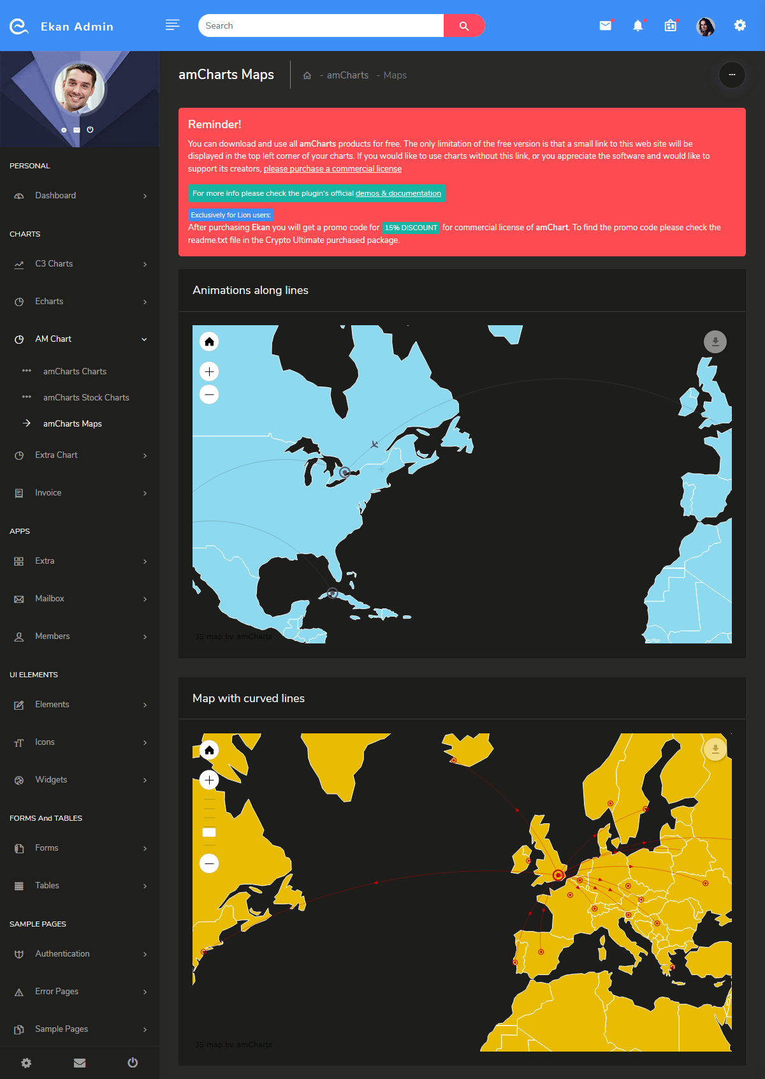Open the three-dot page options button
Image resolution: width=765 pixels, height=1079 pixels.
point(732,75)
